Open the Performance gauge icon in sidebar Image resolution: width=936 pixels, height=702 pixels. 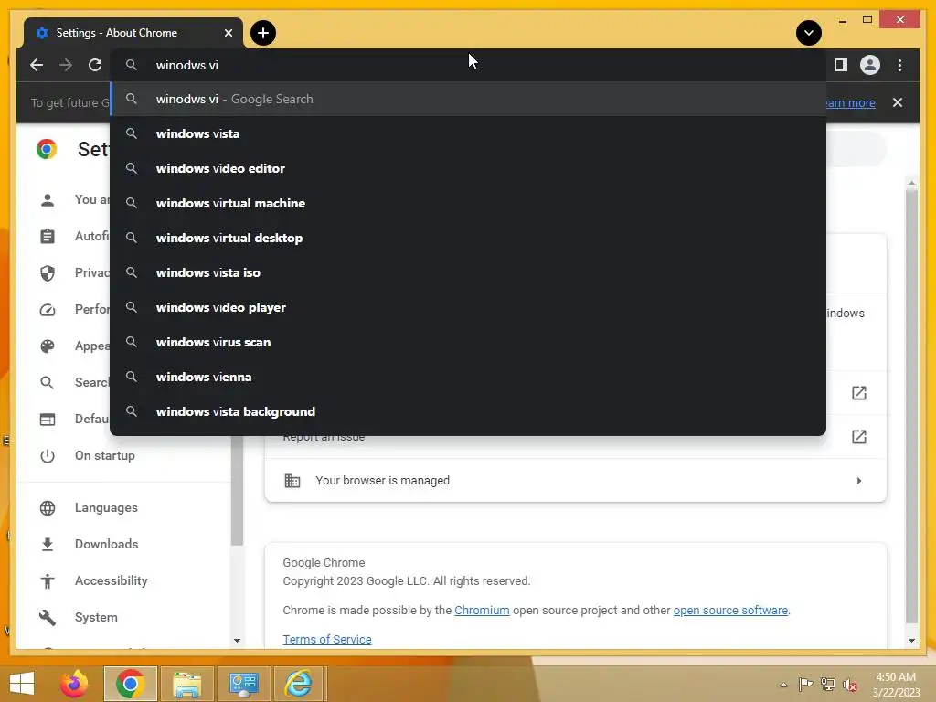pos(48,310)
